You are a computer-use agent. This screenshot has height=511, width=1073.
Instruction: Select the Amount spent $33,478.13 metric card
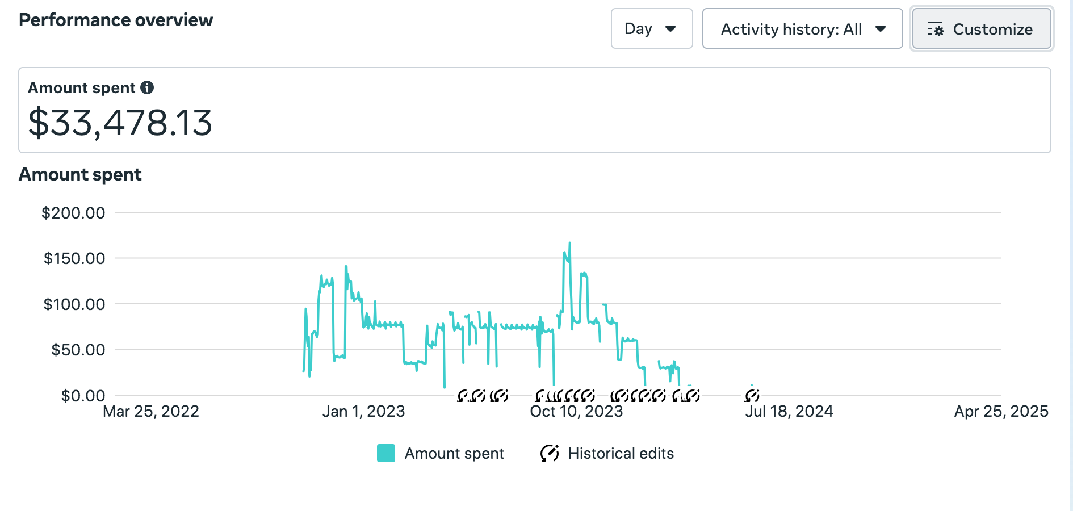click(534, 110)
